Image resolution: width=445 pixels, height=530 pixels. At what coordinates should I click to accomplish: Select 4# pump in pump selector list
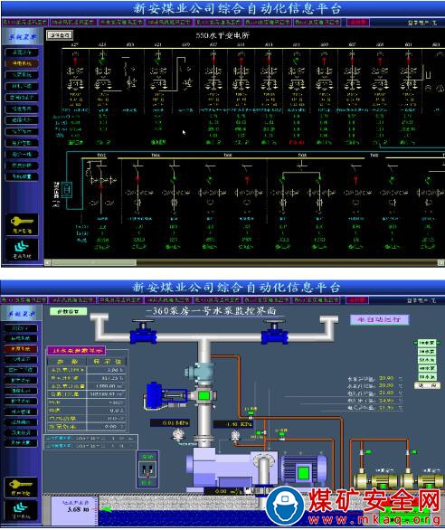tap(427, 368)
